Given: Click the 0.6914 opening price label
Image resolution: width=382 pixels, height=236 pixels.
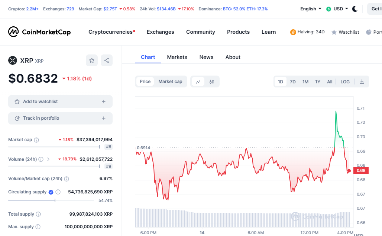Looking at the screenshot, I should pos(143,148).
